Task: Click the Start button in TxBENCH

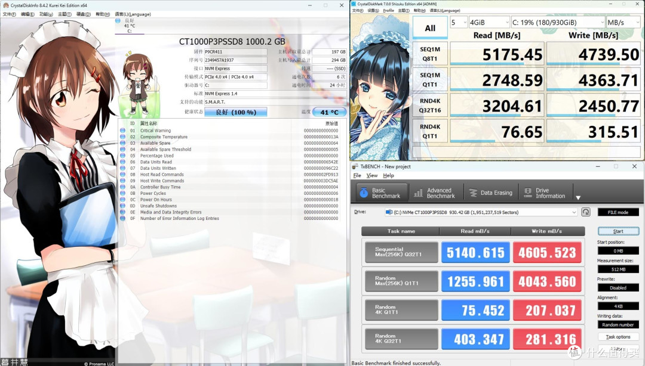Action: (x=618, y=231)
